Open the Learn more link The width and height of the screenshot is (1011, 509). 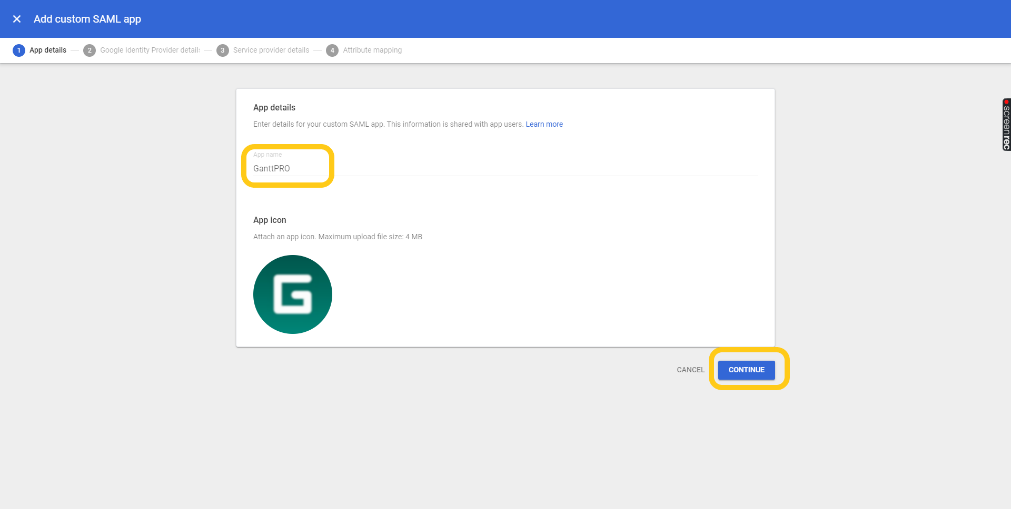click(544, 124)
